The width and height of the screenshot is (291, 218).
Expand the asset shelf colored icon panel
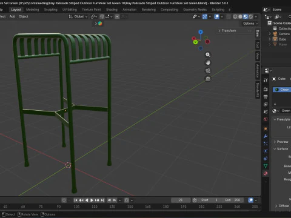98,24
